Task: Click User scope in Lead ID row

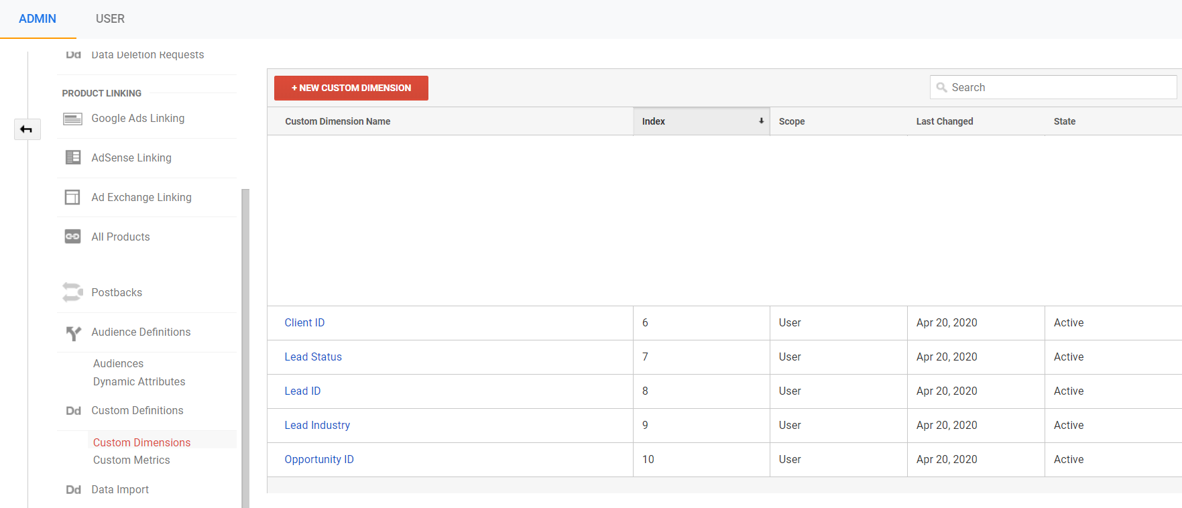Action: click(x=790, y=391)
